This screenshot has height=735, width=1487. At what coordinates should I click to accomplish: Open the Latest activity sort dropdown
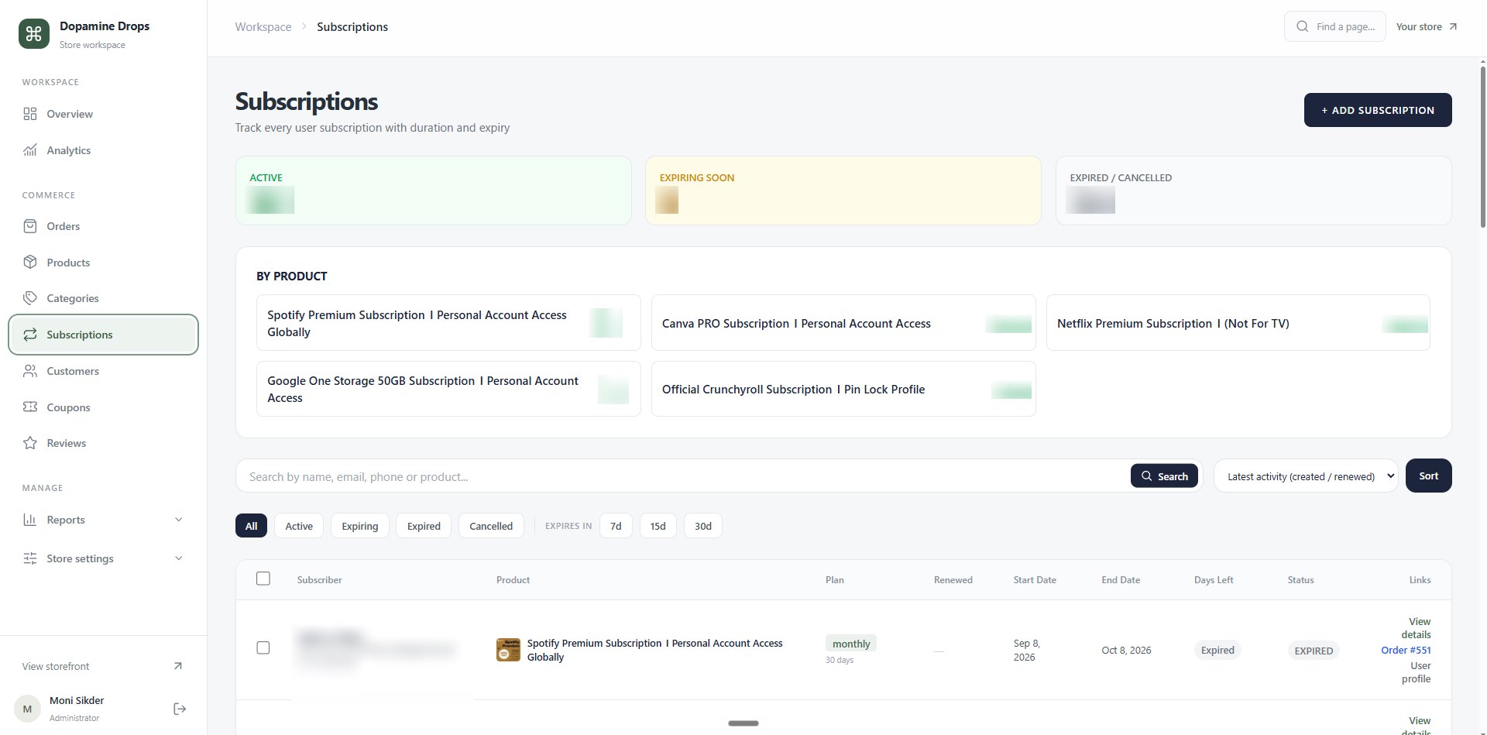tap(1306, 476)
